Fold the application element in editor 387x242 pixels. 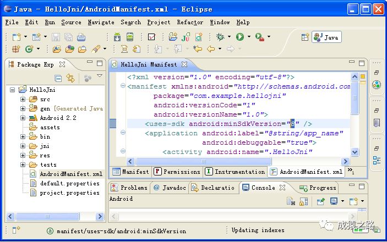tap(123, 133)
